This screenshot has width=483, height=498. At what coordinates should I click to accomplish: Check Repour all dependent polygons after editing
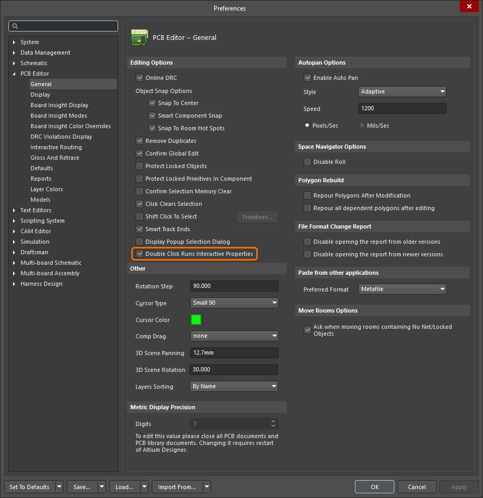tap(308, 209)
